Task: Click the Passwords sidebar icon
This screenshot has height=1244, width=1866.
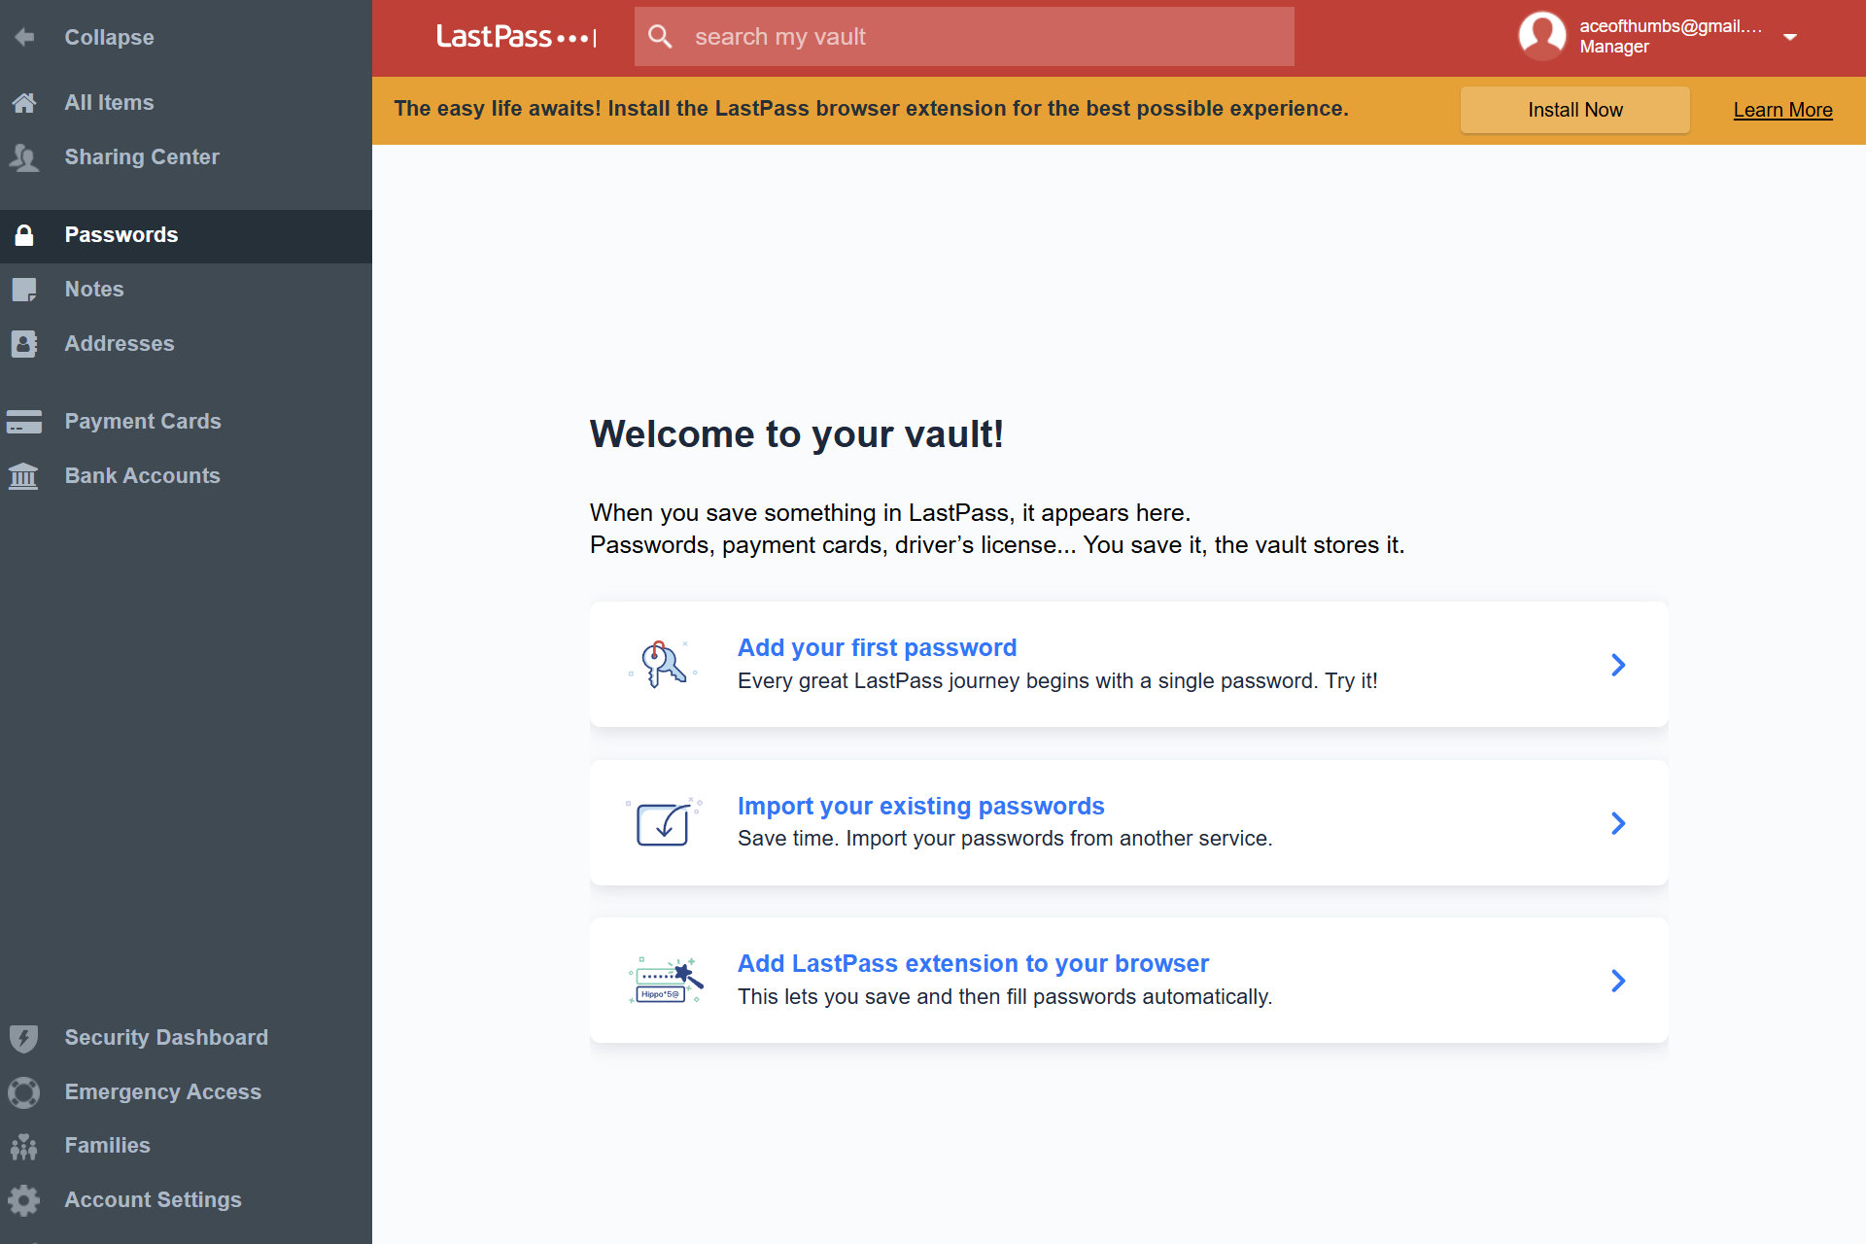Action: pyautogui.click(x=26, y=233)
